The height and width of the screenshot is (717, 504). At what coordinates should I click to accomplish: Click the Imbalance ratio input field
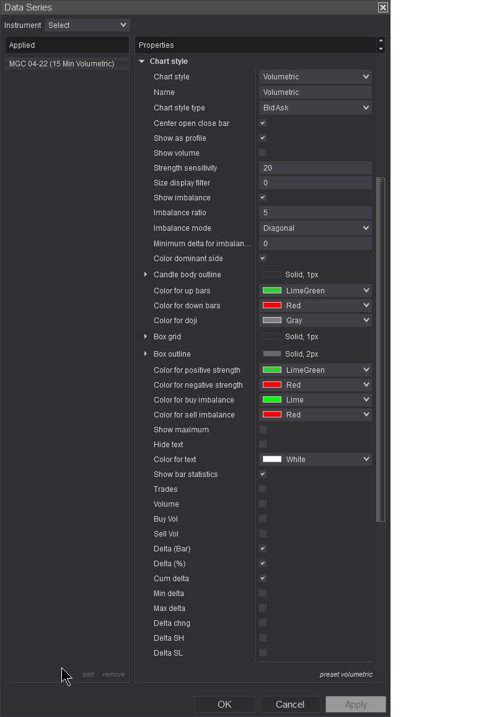pyautogui.click(x=315, y=212)
